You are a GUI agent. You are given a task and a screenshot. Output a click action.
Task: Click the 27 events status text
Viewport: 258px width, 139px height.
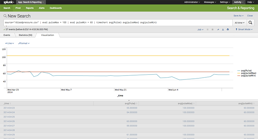(x=27, y=30)
